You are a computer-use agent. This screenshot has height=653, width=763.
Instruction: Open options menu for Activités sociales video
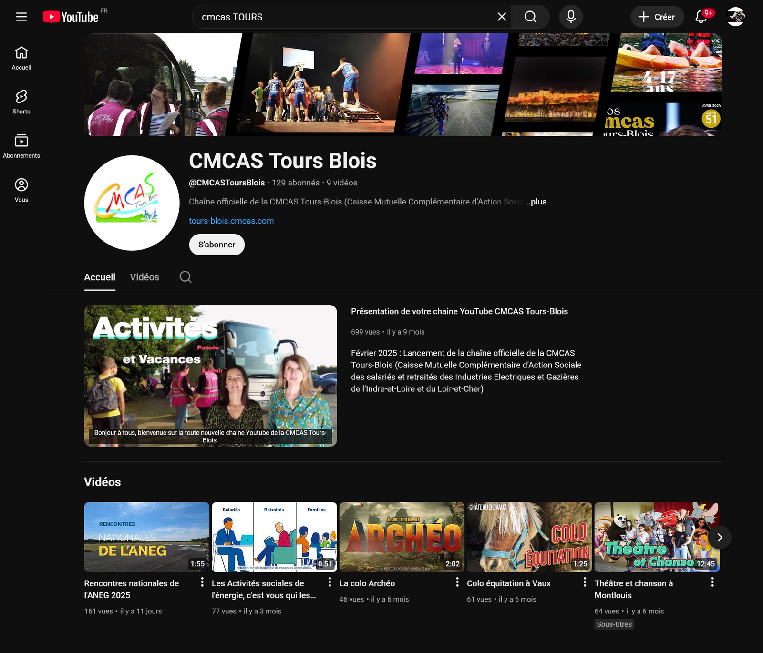(x=330, y=582)
